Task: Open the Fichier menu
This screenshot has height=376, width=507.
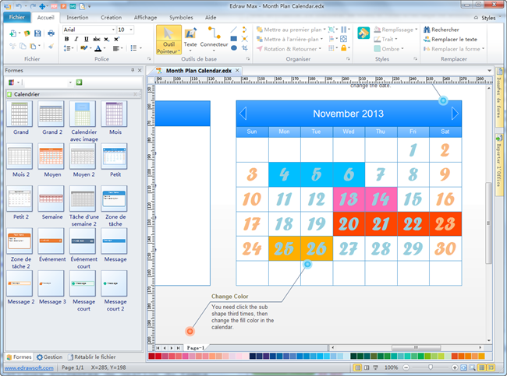Action: point(17,17)
